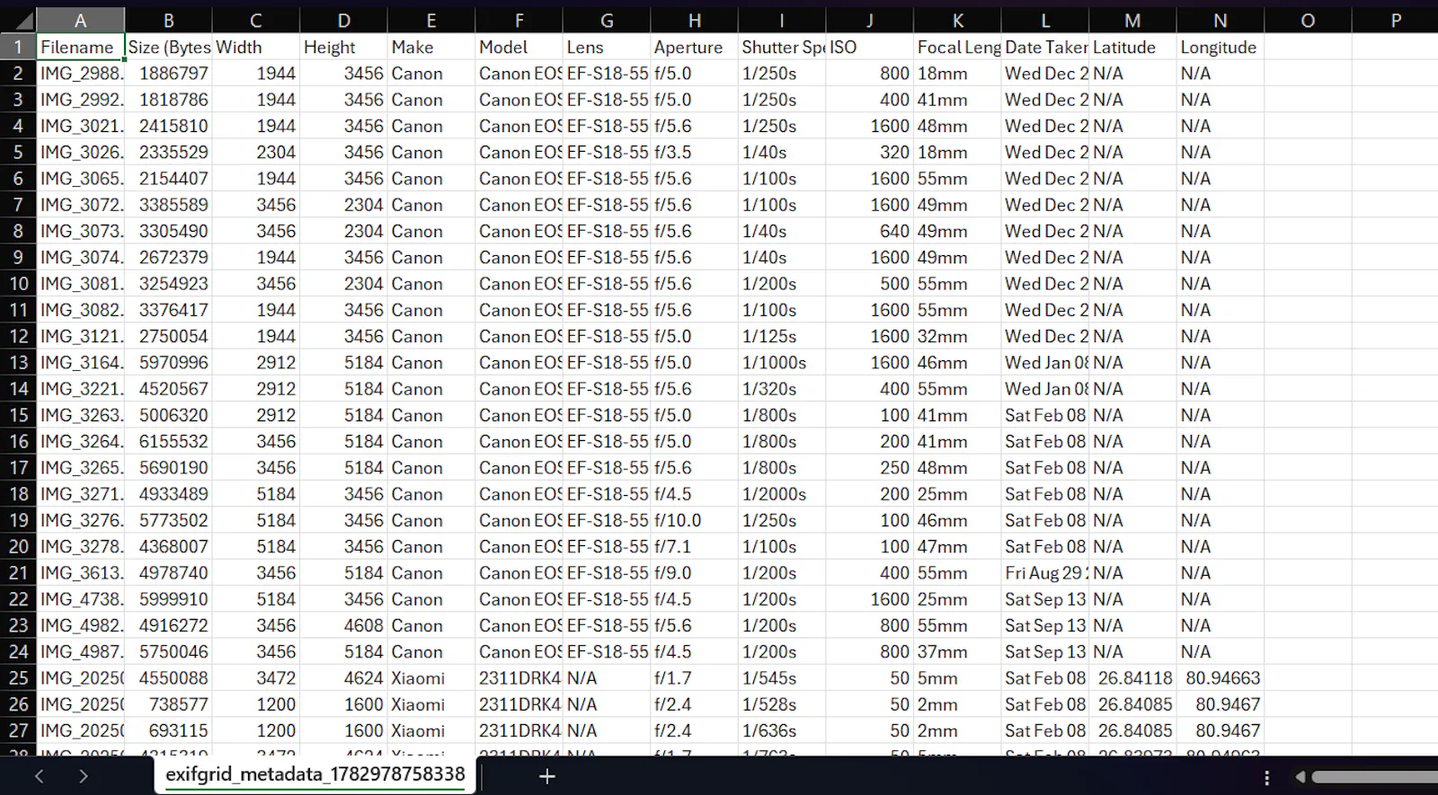Click the Longitude header cell
The width and height of the screenshot is (1438, 795).
click(1220, 47)
